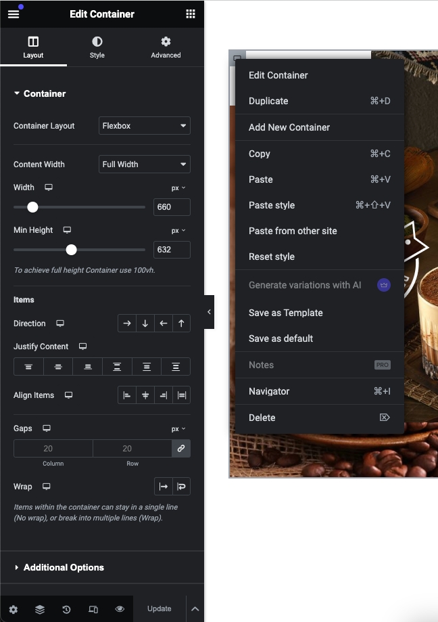Switch to the Style tab
Image resolution: width=438 pixels, height=622 pixels.
pyautogui.click(x=97, y=47)
